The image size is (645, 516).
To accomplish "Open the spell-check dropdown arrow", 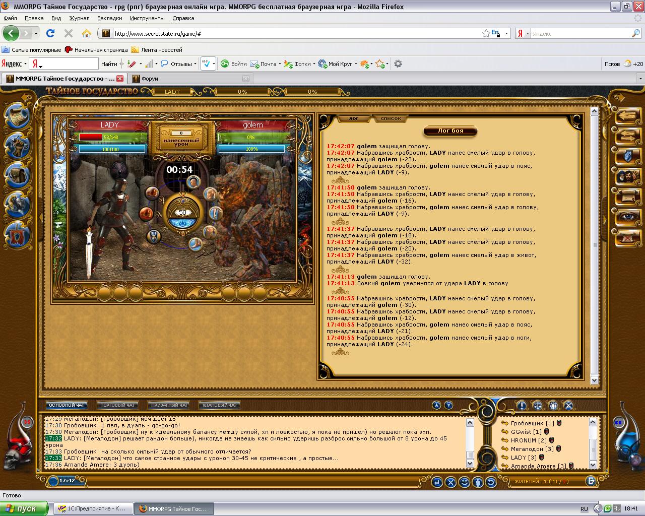I will 214,64.
